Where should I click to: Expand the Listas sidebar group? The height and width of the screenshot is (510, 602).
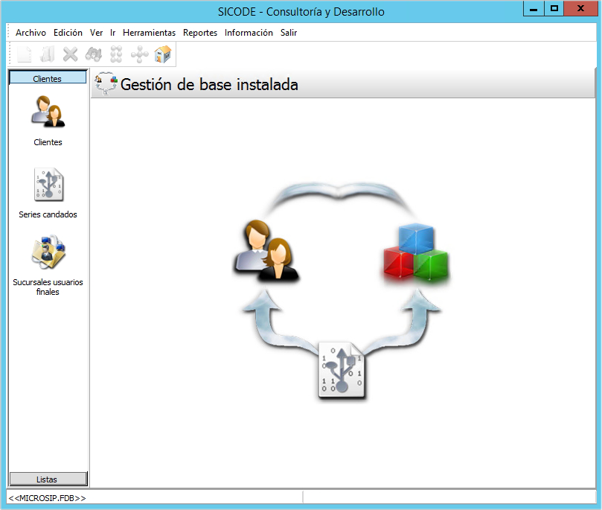[48, 479]
